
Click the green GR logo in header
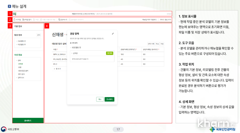point(14,14)
